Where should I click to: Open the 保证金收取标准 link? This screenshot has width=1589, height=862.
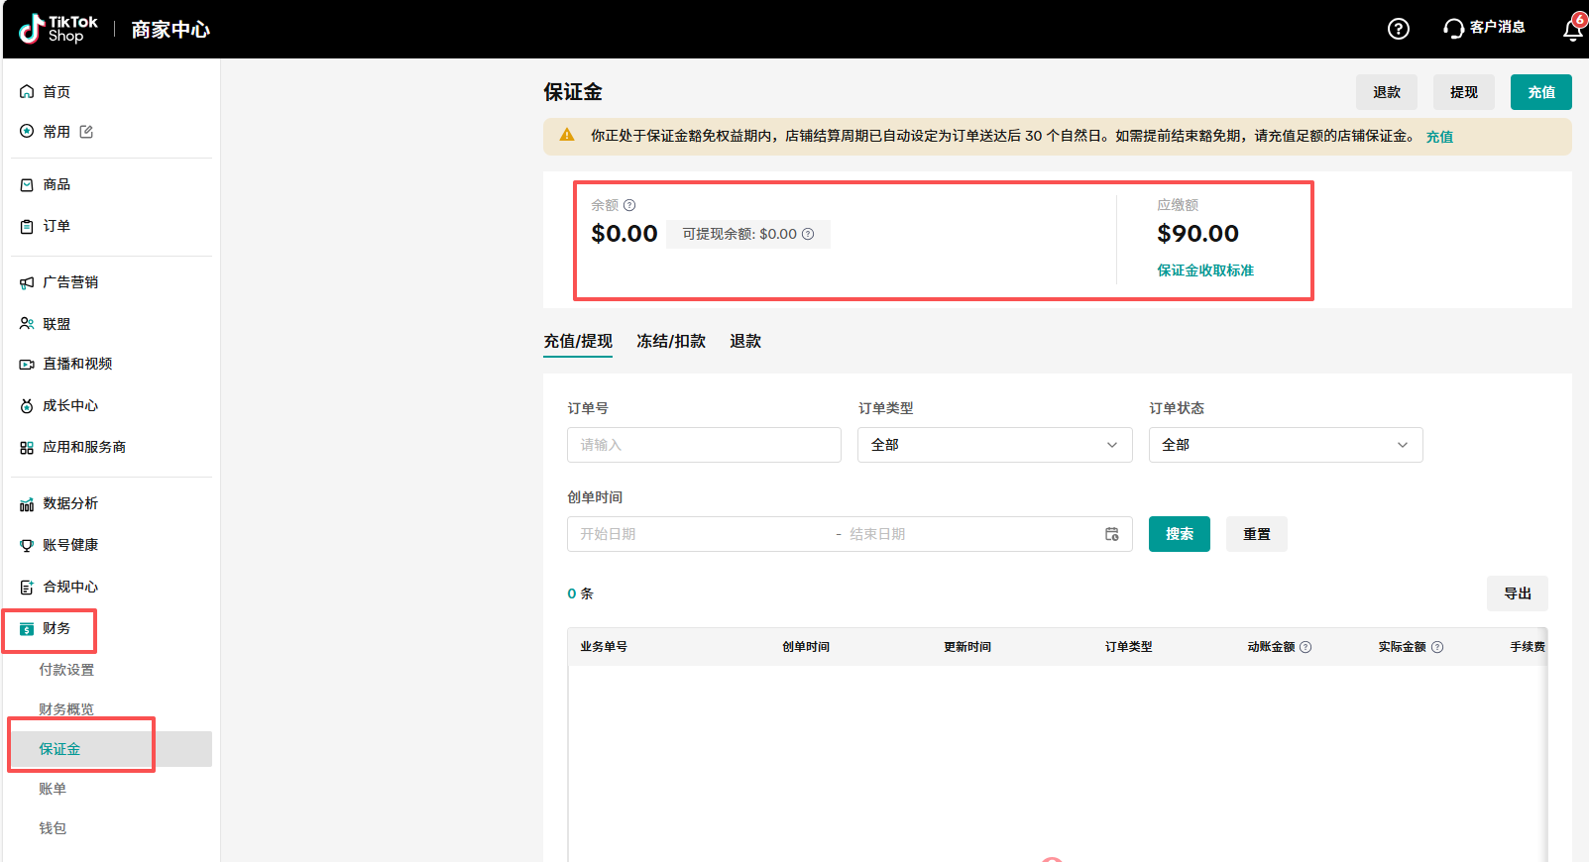click(1205, 270)
